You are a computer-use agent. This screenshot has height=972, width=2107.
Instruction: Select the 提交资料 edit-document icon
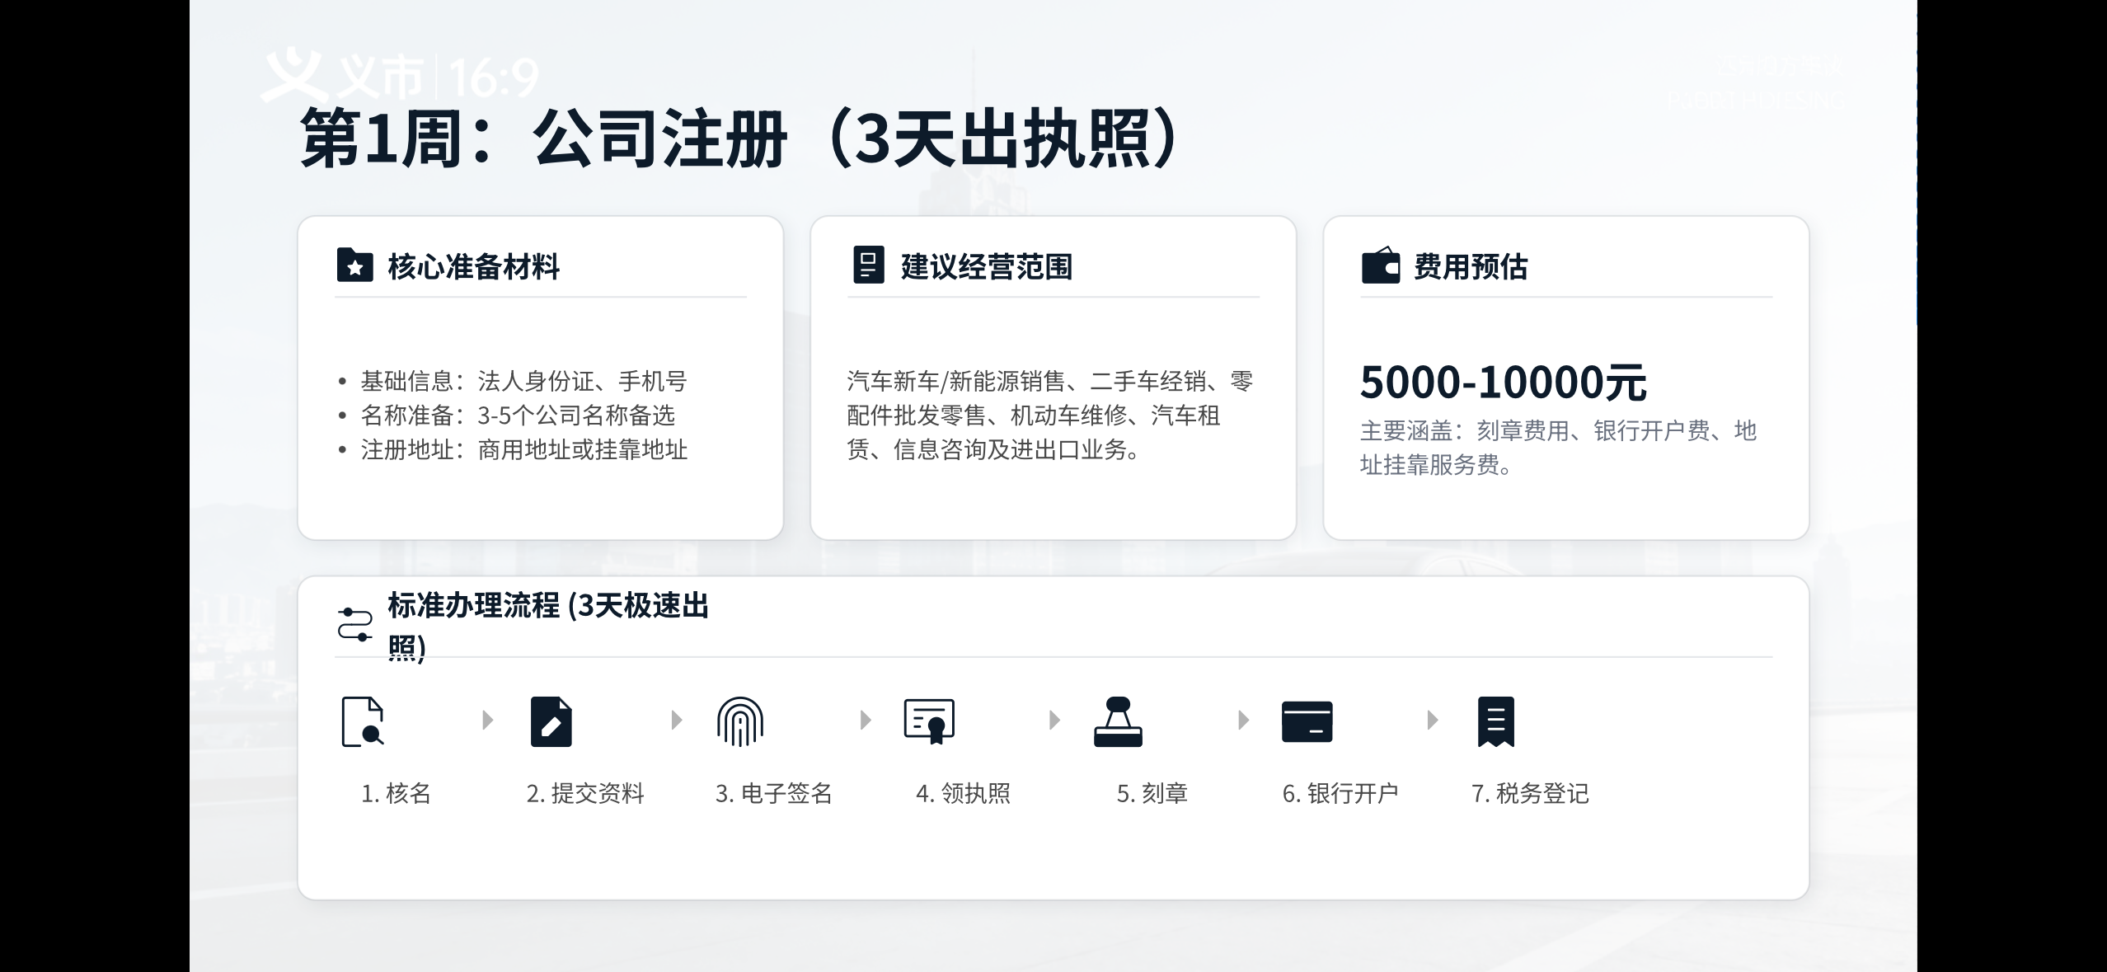pyautogui.click(x=552, y=720)
